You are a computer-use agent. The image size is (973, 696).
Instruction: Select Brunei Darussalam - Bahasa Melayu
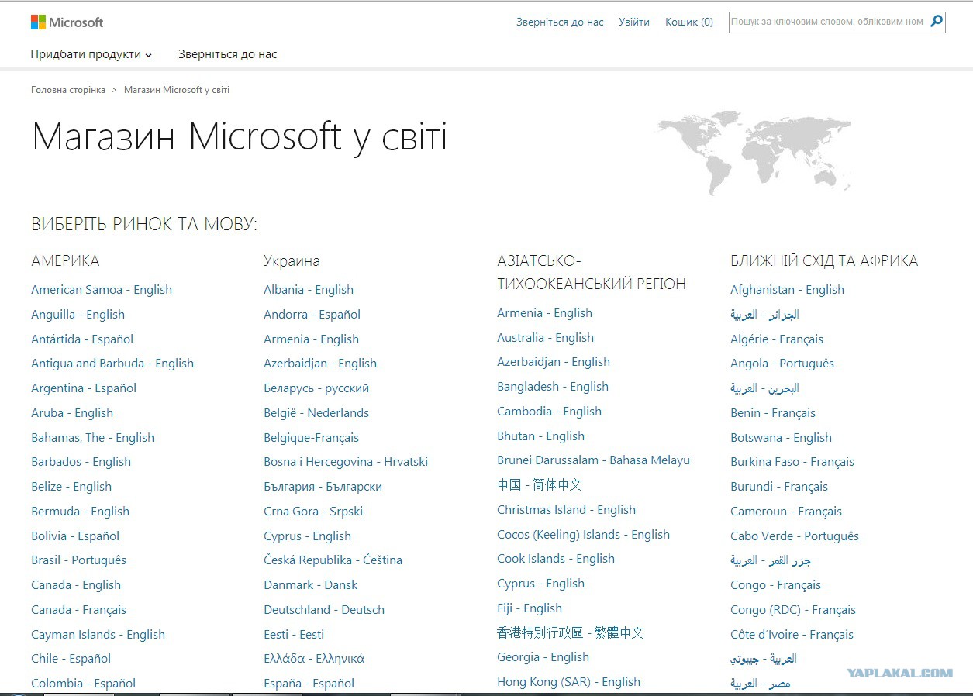(x=593, y=460)
